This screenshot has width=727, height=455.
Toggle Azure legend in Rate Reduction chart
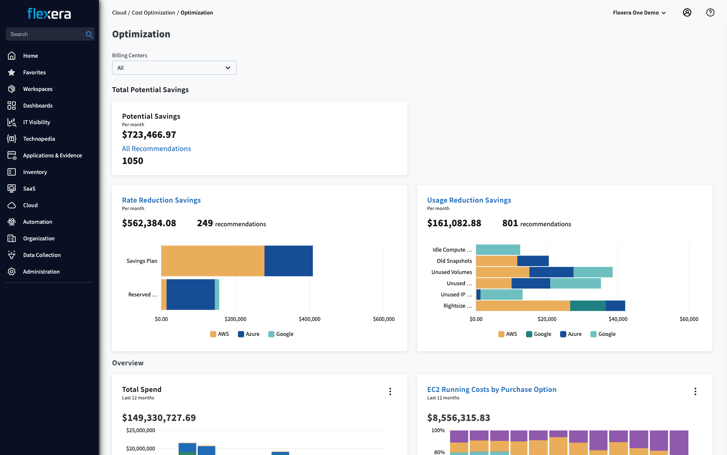coord(248,334)
